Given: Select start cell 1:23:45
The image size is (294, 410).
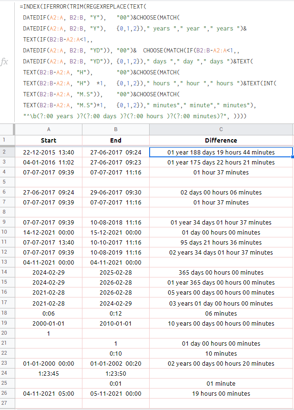Looking at the screenshot, I should [49, 374].
